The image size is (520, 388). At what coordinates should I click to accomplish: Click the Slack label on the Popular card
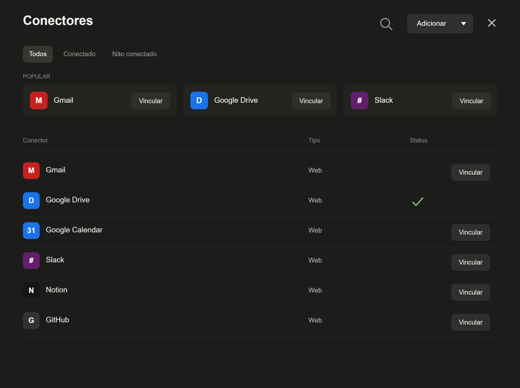383,100
